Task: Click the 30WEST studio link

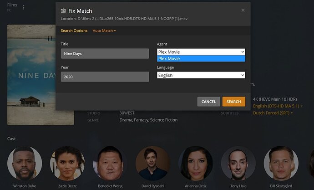Action: coord(127,113)
